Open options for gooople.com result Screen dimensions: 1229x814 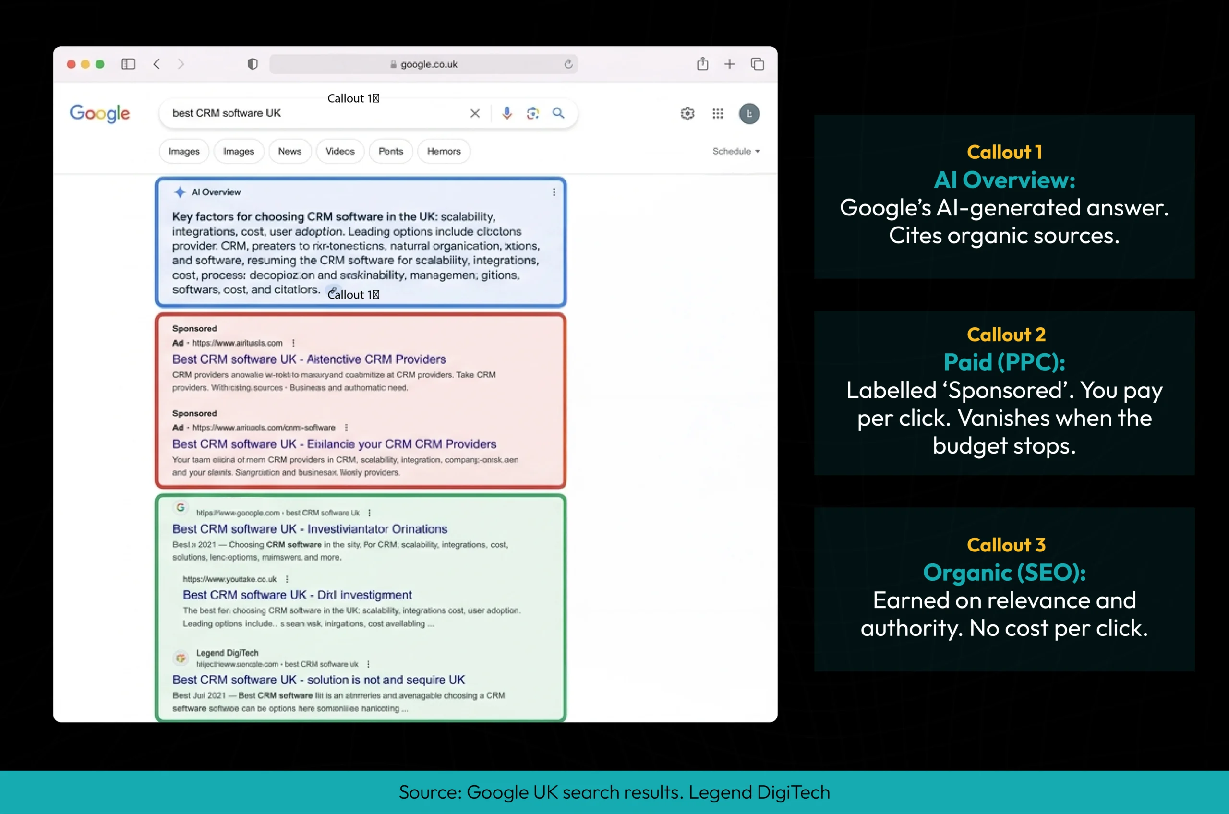coord(369,513)
